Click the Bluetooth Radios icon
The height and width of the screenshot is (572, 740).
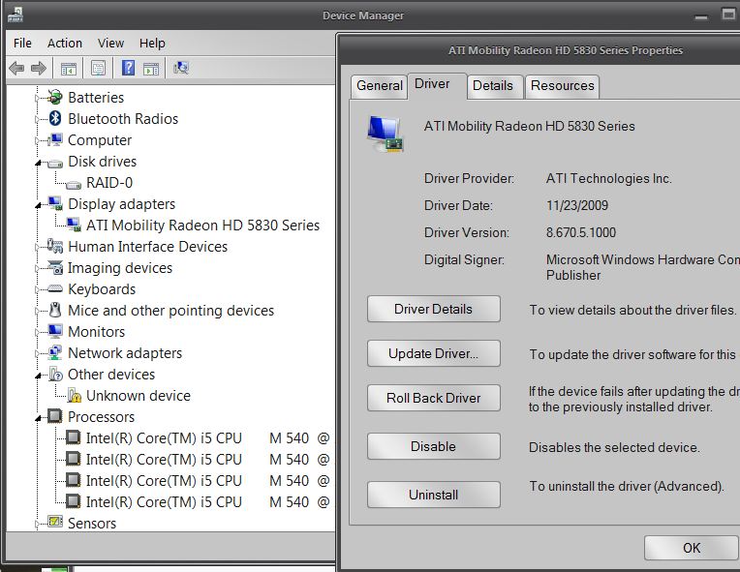click(x=55, y=118)
